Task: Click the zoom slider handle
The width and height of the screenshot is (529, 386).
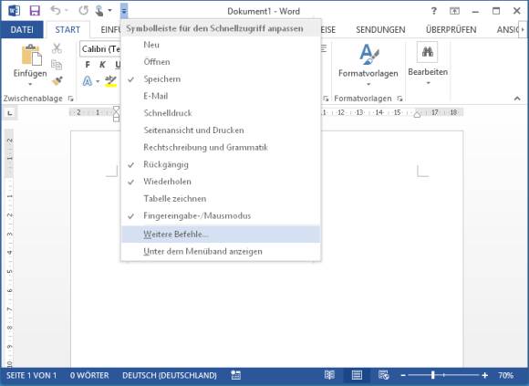Action: [433, 375]
